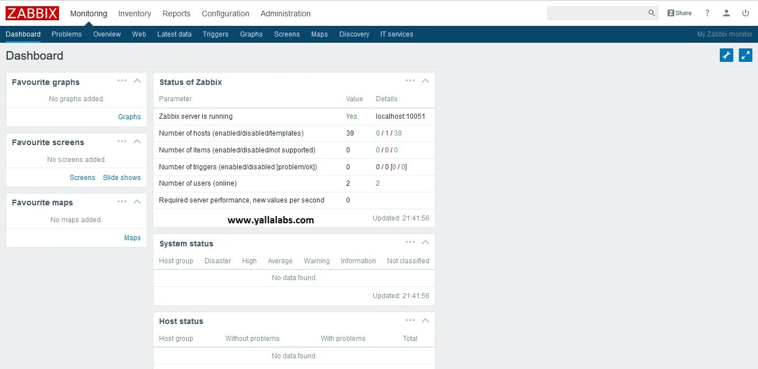
Task: Go to the Maps submenu tab
Action: [320, 34]
